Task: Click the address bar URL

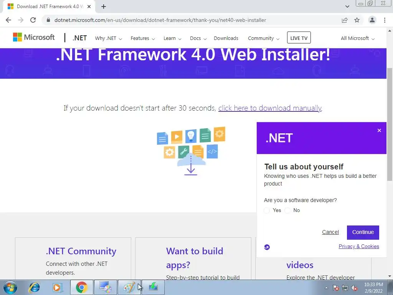Action: [160, 20]
